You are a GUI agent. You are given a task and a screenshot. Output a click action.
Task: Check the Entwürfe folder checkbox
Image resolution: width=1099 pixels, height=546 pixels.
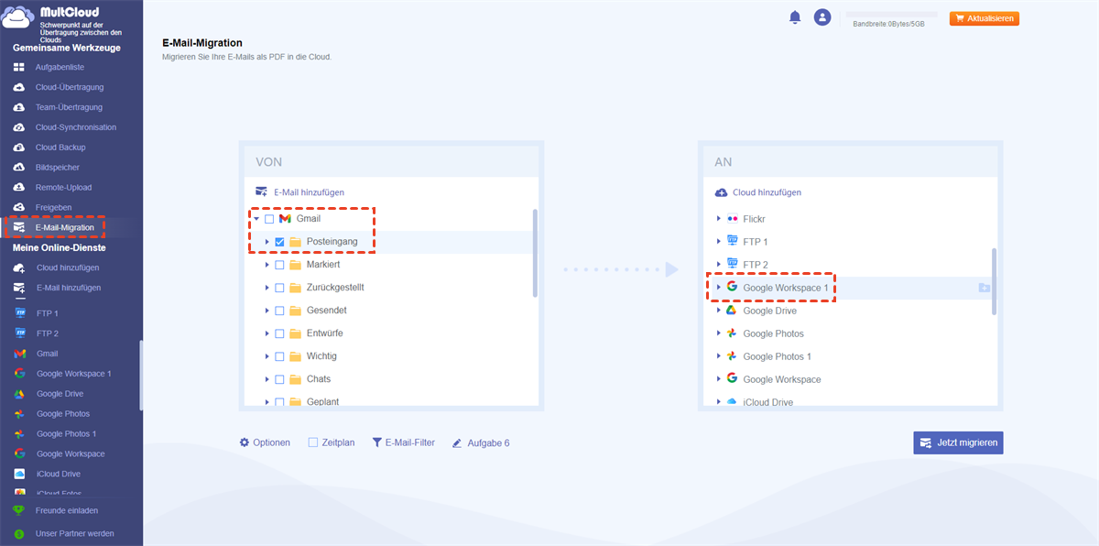[x=279, y=333]
